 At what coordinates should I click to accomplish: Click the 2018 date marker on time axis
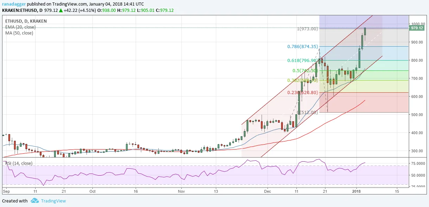[356, 191]
